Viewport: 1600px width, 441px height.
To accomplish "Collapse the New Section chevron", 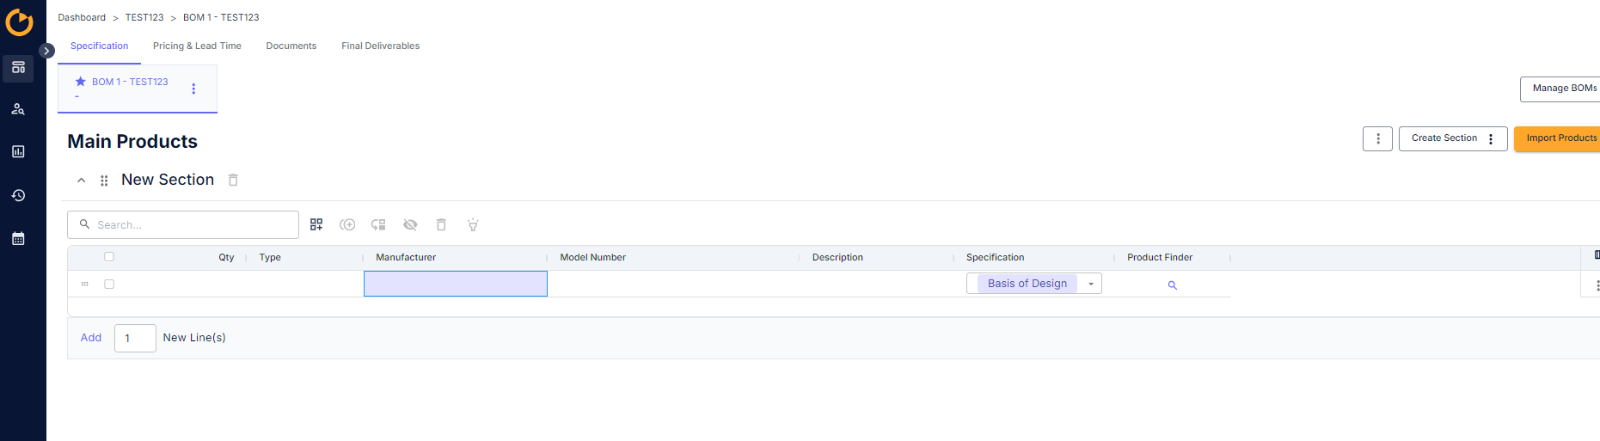I will click(x=82, y=181).
